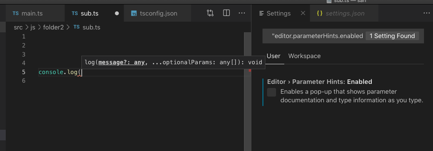Click the 1 Setting Found badge
The image size is (433, 151).
(392, 36)
